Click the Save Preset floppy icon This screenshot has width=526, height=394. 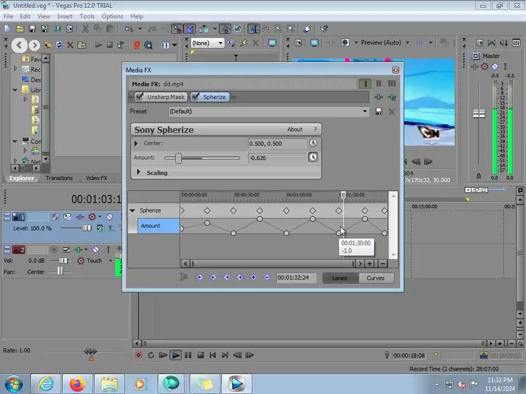pyautogui.click(x=379, y=111)
